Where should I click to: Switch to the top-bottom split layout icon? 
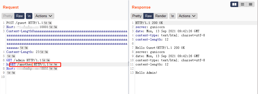pos(242,4)
